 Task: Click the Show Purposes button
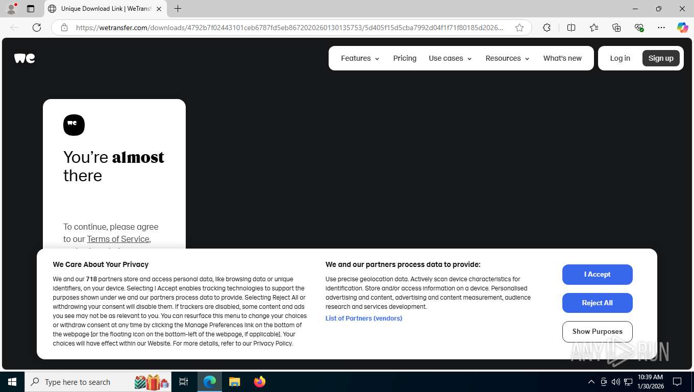[x=598, y=332]
